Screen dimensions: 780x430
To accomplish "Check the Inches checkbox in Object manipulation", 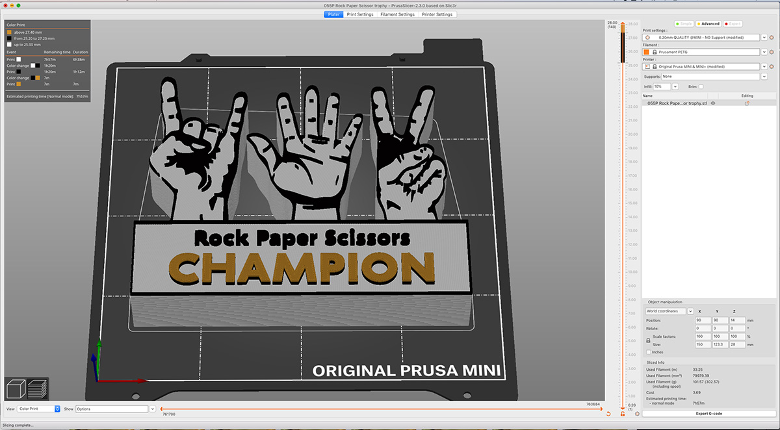I will pyautogui.click(x=648, y=351).
